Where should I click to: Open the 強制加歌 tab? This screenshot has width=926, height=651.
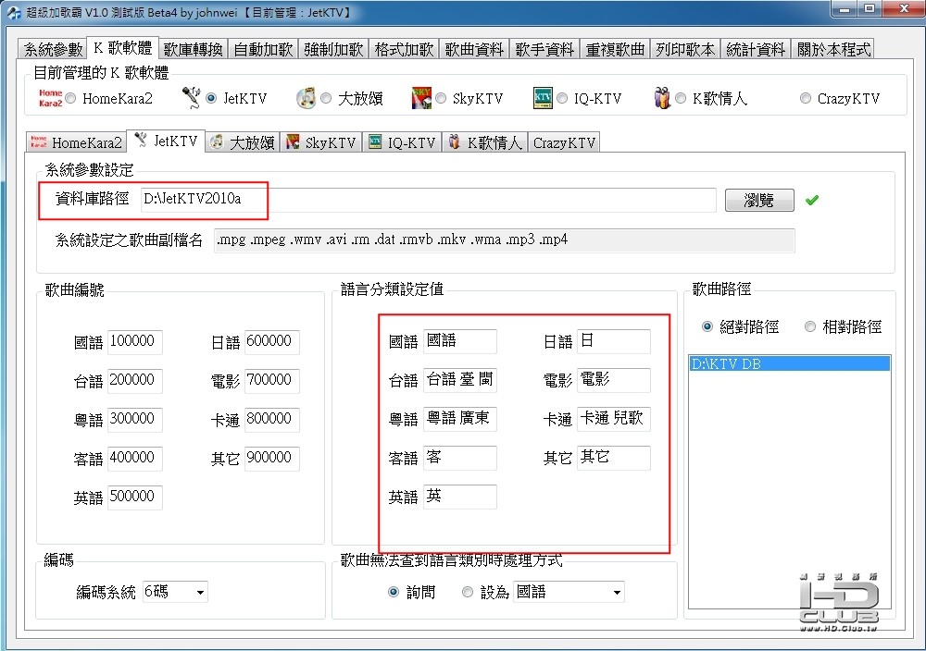point(333,49)
